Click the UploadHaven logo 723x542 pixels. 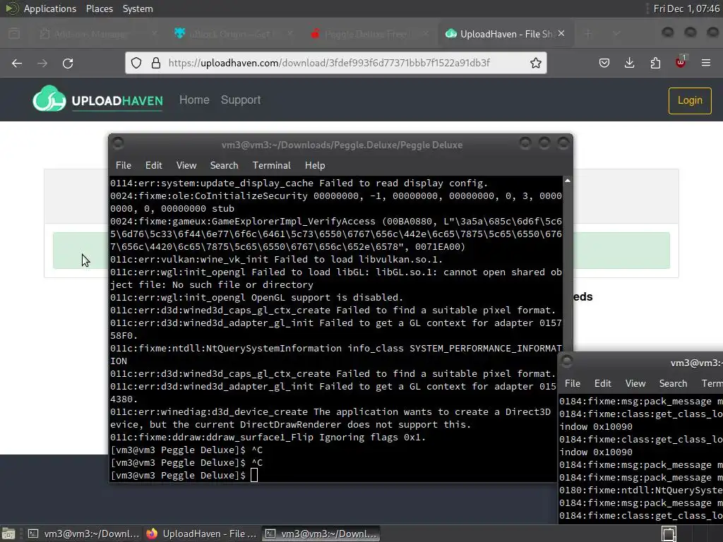97,99
